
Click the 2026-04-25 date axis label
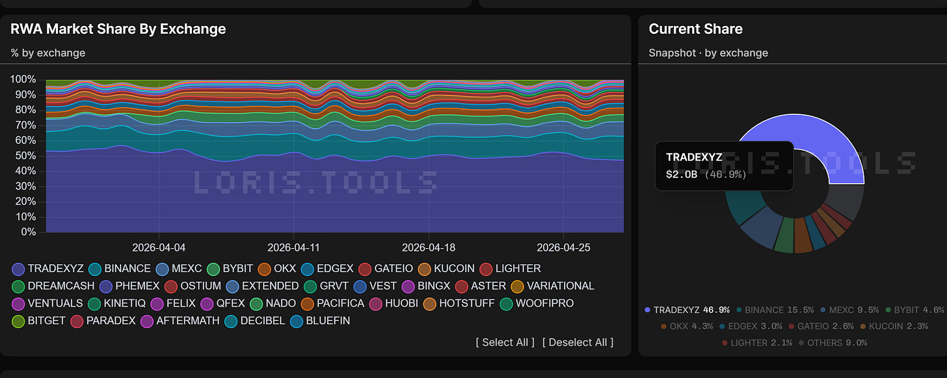563,247
